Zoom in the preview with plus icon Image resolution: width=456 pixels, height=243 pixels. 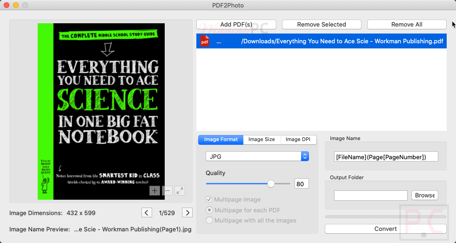coord(154,190)
